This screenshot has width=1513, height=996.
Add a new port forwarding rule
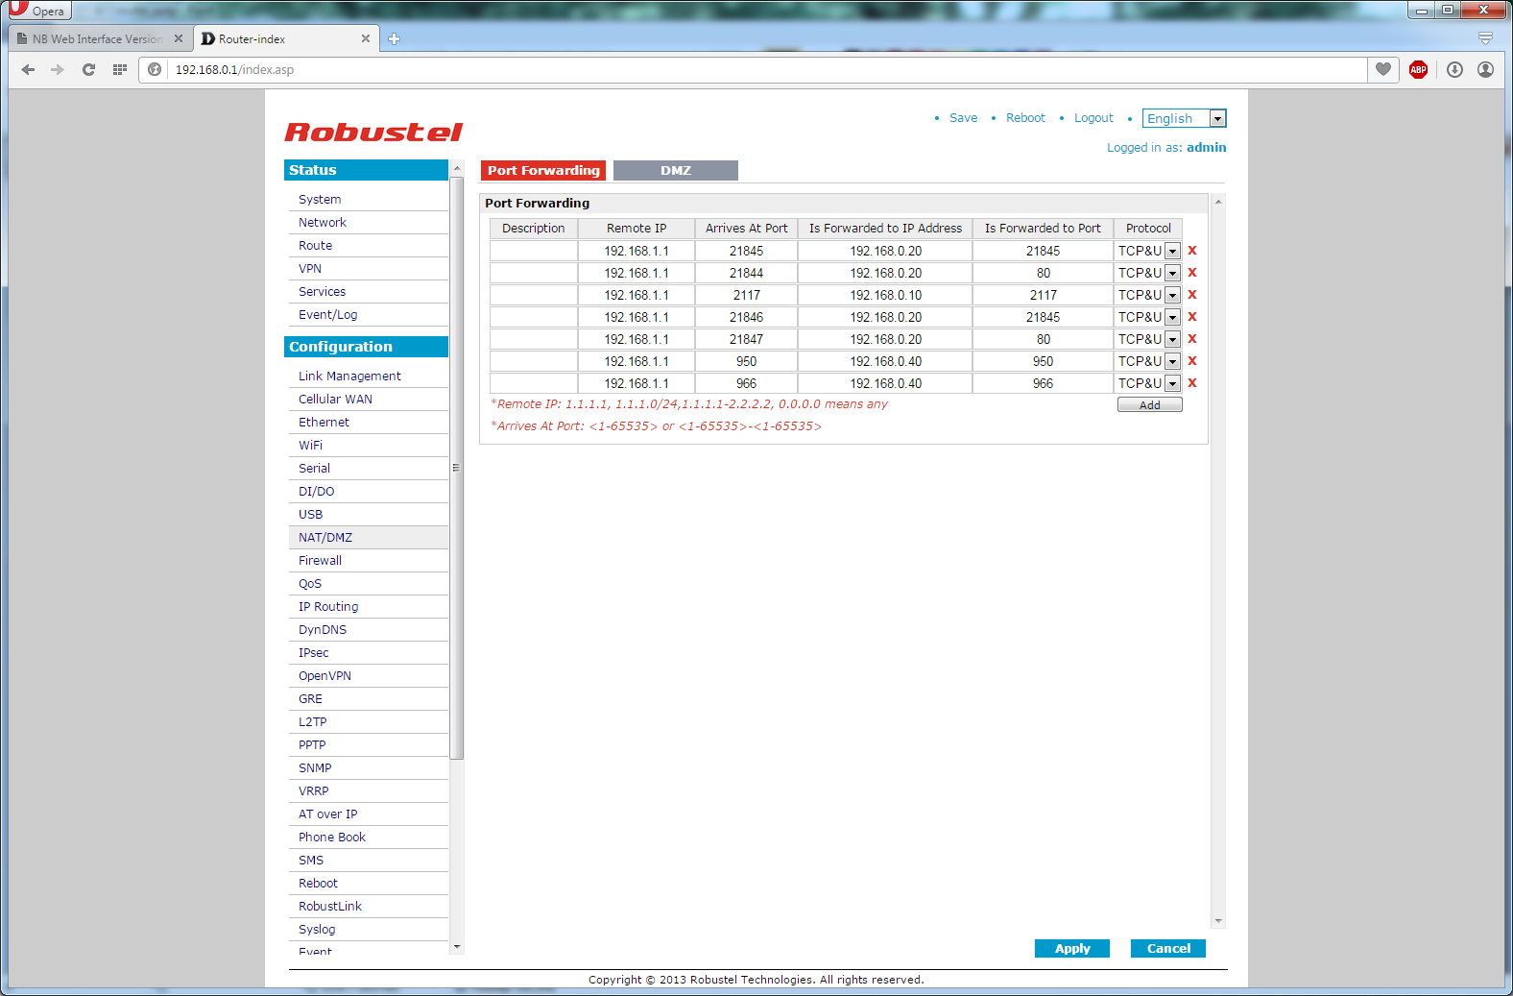pyautogui.click(x=1149, y=405)
